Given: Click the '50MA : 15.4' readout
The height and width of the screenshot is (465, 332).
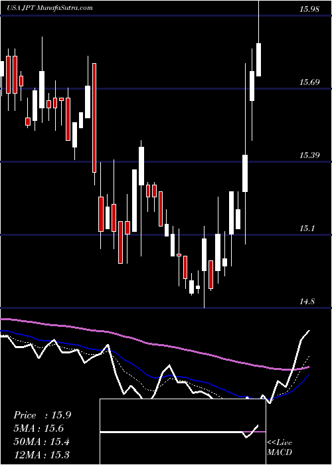Looking at the screenshot, I should tap(41, 442).
